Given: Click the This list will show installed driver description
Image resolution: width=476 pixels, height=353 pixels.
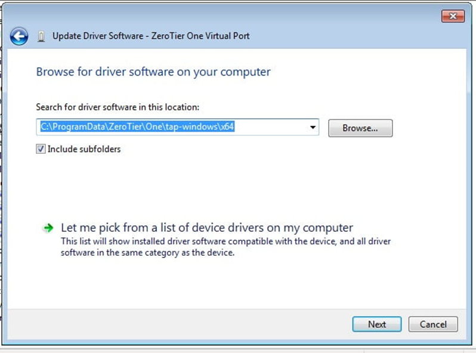Looking at the screenshot, I should (225, 247).
